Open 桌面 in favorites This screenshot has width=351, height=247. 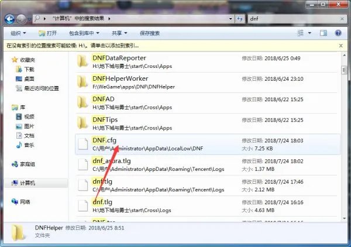click(x=29, y=79)
